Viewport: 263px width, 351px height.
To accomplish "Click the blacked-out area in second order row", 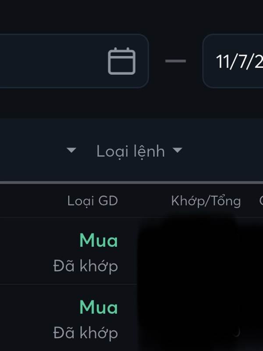I will point(200,318).
